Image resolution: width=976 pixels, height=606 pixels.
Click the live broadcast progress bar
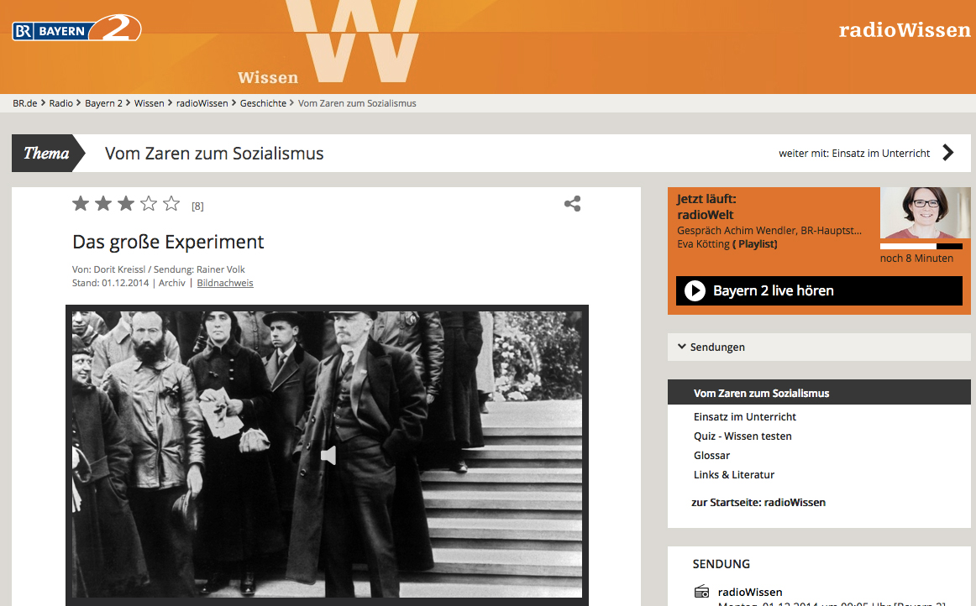click(921, 247)
